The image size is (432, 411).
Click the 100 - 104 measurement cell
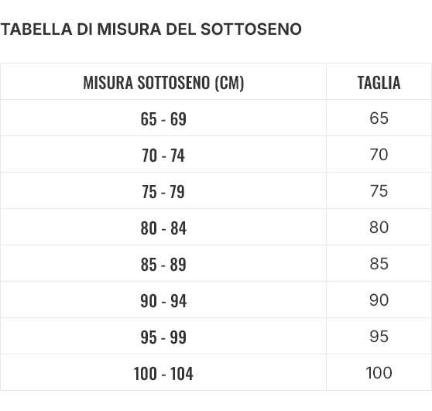pos(163,372)
